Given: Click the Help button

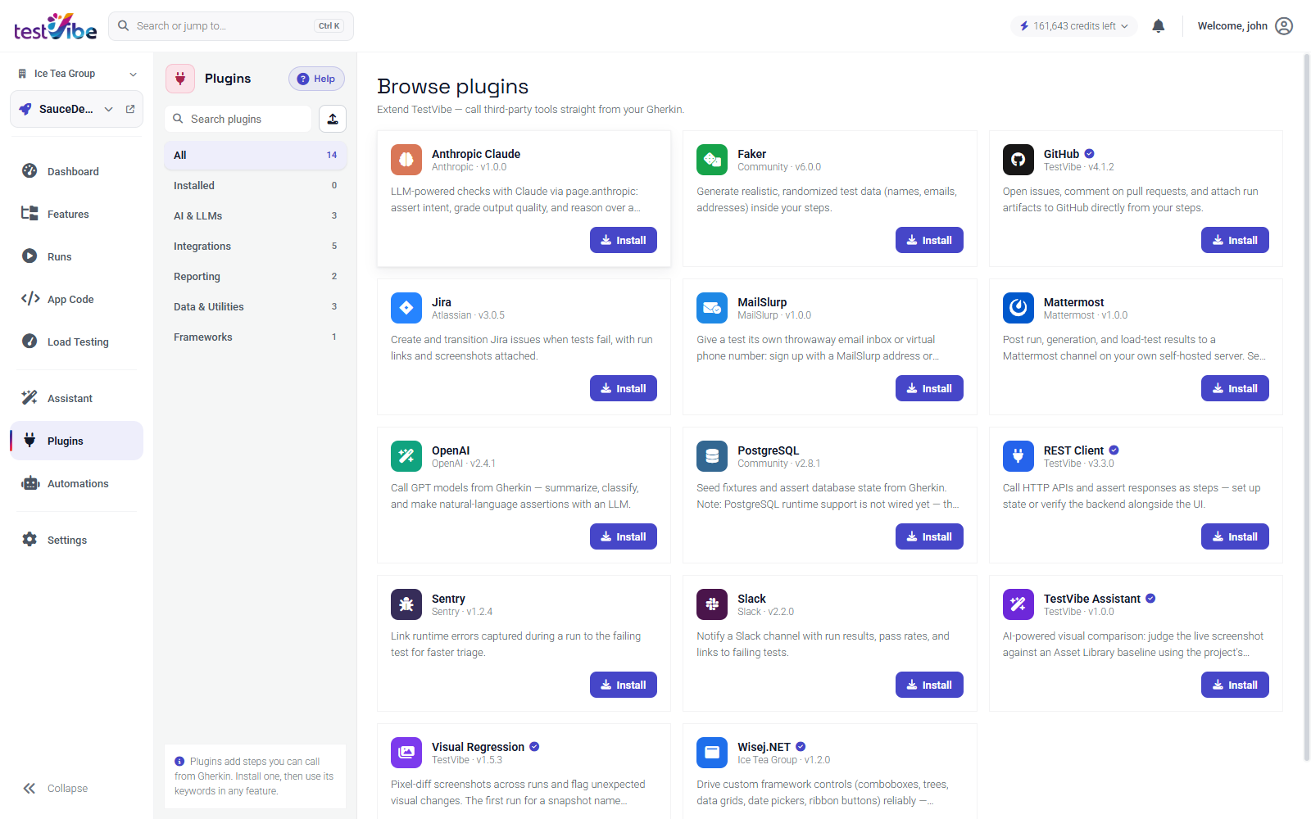Looking at the screenshot, I should point(316,79).
